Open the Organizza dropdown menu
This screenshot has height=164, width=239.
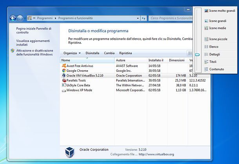click(72, 53)
